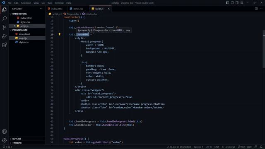Click Ln 20, Col 23 cursor position status

point(178,147)
